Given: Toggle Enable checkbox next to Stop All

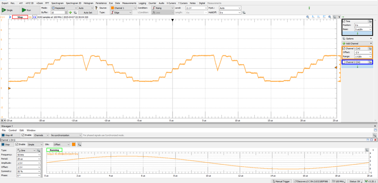Looking at the screenshot, I should point(23,135).
